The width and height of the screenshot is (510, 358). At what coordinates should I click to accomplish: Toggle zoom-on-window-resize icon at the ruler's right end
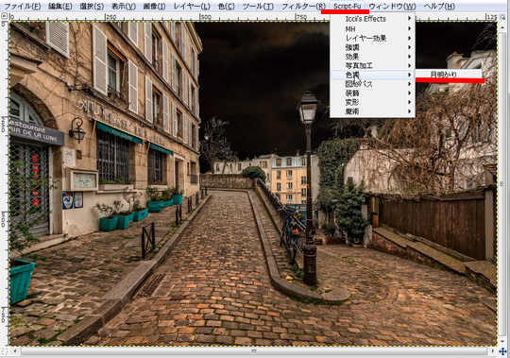502,16
